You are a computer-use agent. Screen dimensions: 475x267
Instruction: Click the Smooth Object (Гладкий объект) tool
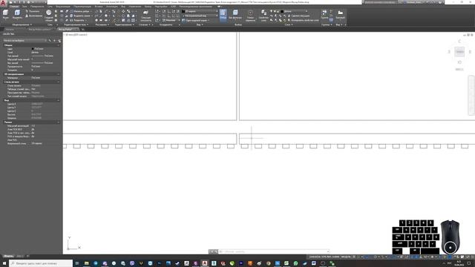(x=49, y=15)
